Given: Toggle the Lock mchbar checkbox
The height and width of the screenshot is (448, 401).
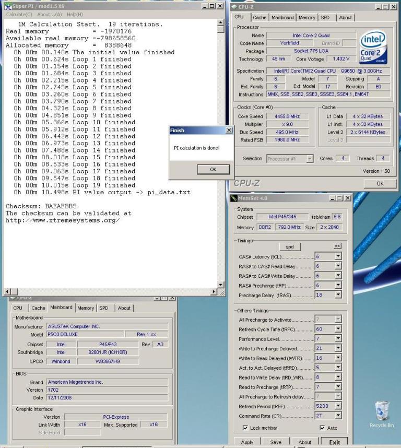Looking at the screenshot, I should click(x=245, y=428).
